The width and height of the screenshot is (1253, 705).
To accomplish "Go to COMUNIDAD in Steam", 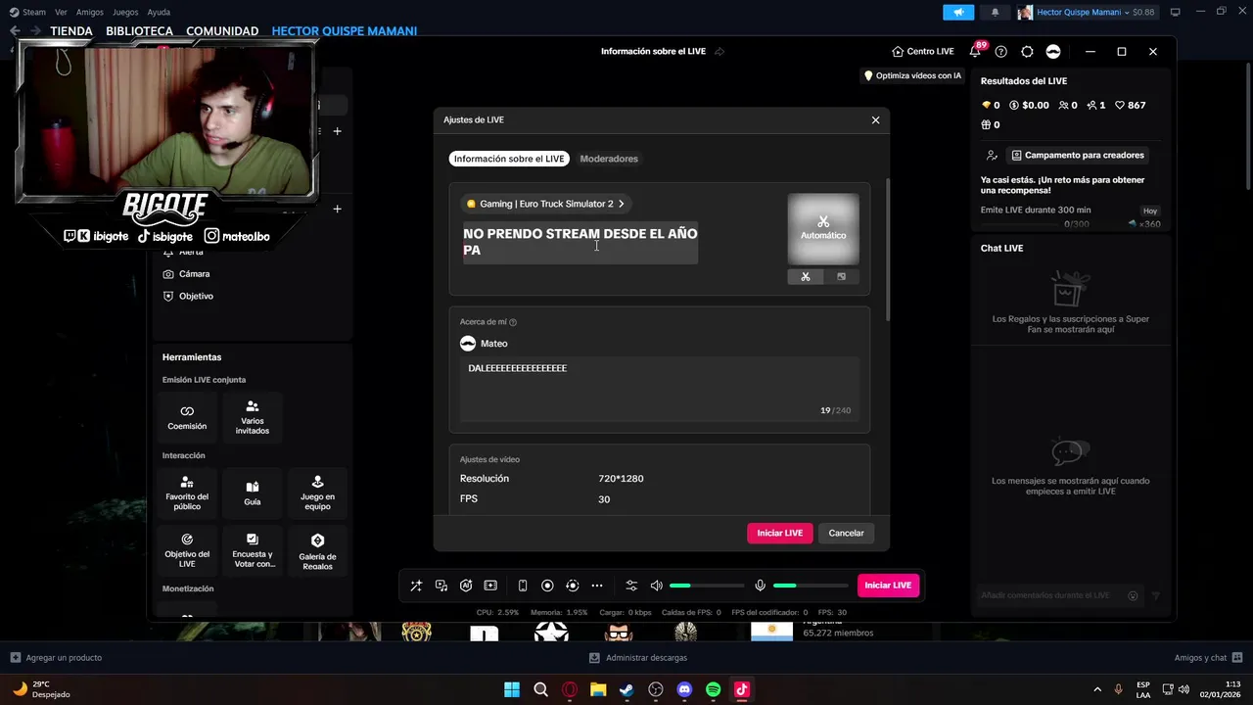I will 222,31.
